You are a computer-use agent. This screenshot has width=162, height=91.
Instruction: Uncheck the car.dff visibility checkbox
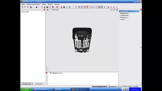24,12
